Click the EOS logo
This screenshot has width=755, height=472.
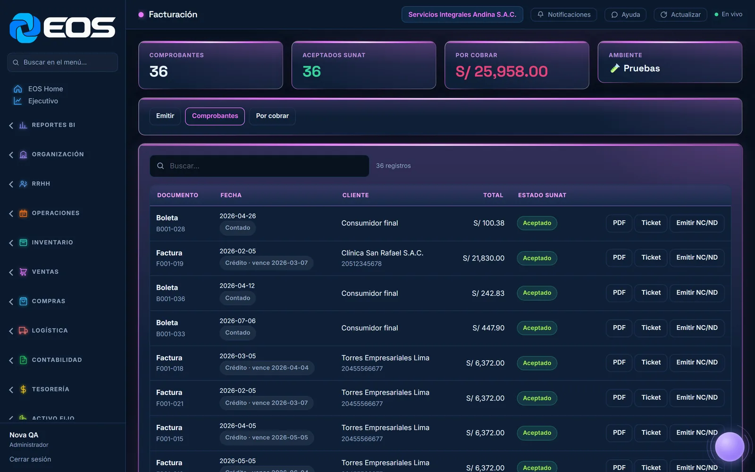(x=62, y=28)
